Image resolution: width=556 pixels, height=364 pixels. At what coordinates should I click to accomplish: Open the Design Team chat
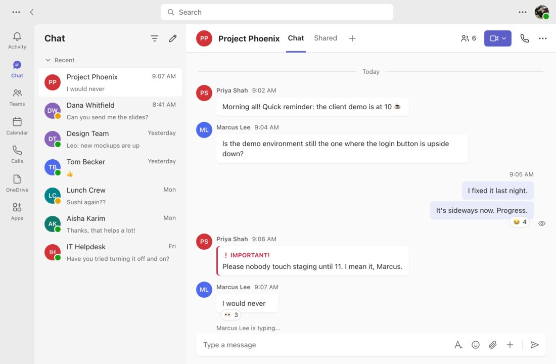(x=110, y=139)
